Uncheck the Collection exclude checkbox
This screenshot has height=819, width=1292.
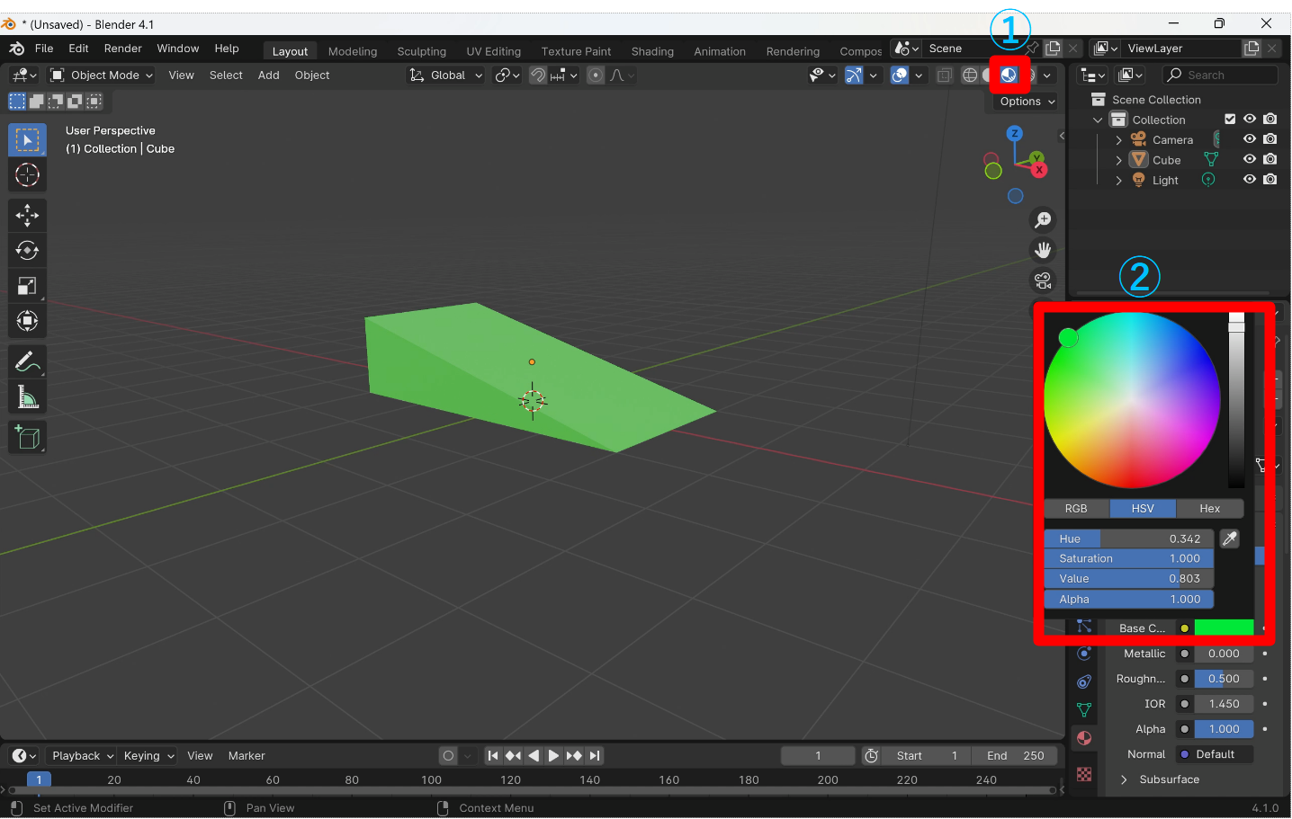1230,119
